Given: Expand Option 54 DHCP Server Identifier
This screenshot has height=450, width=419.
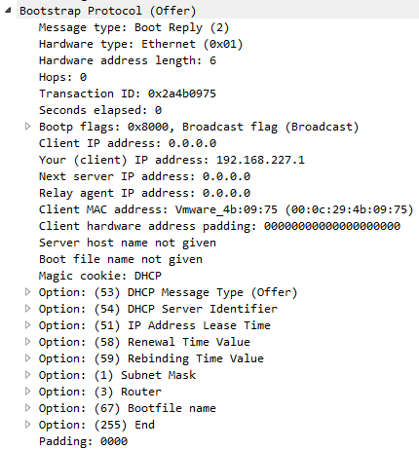Looking at the screenshot, I should click(x=28, y=309).
